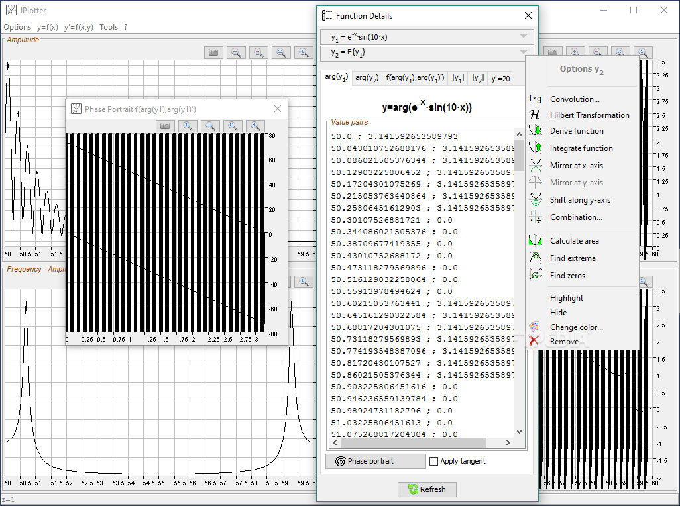Click the Find extrema icon

coord(535,258)
